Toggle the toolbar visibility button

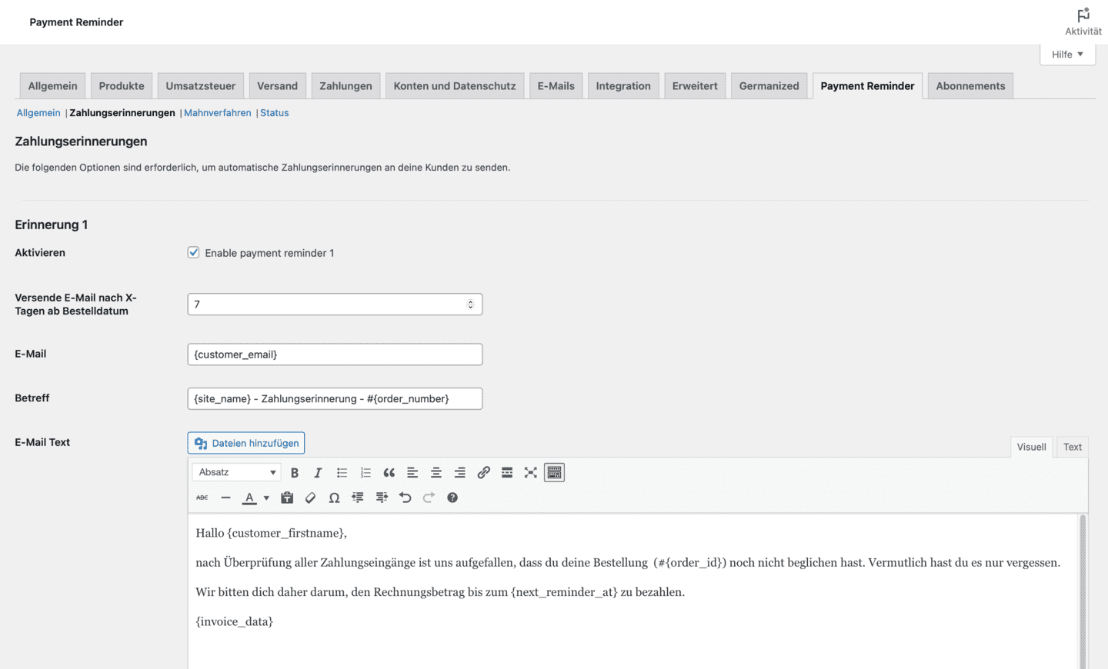coord(554,473)
